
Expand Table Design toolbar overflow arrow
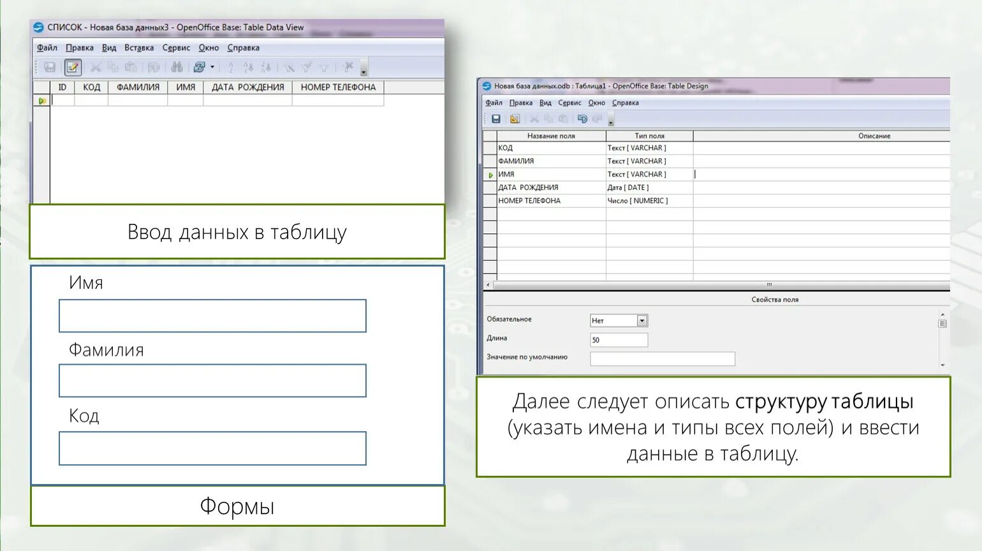click(611, 120)
